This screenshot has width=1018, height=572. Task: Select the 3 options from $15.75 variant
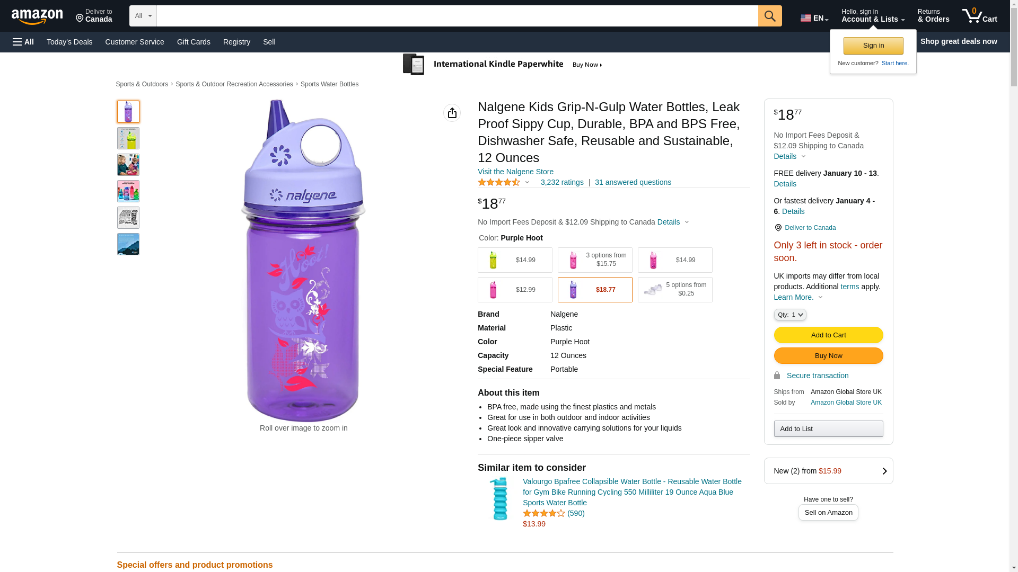tap(594, 260)
